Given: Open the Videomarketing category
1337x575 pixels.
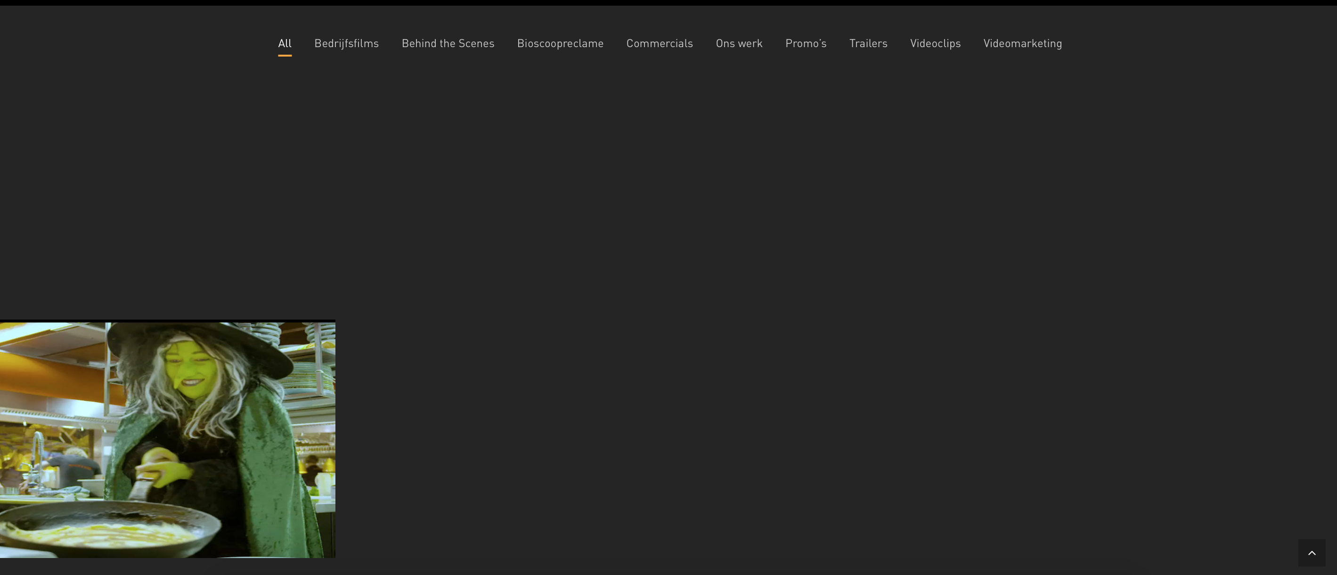Looking at the screenshot, I should 1022,43.
